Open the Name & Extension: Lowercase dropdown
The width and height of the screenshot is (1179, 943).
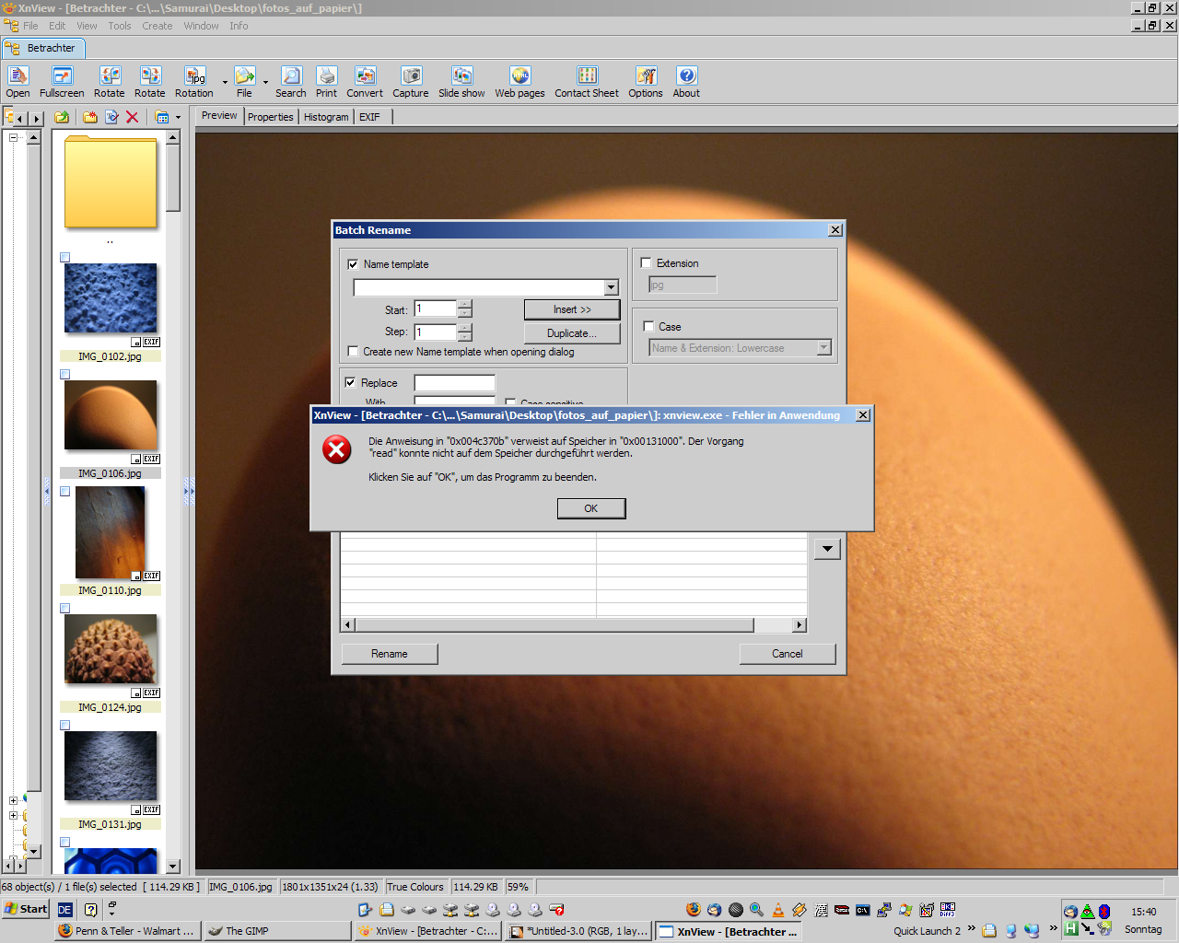tap(823, 348)
